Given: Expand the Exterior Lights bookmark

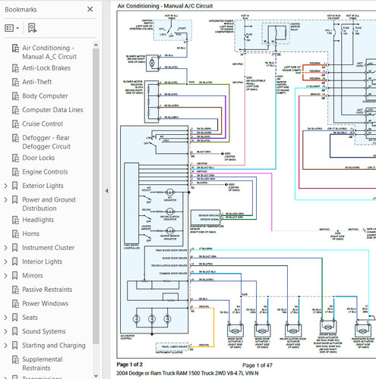Looking at the screenshot, I should coord(5,186).
